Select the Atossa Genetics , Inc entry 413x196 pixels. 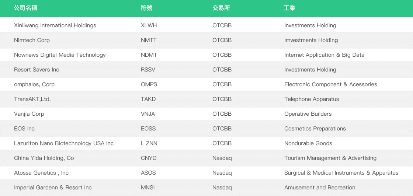[x=41, y=173]
